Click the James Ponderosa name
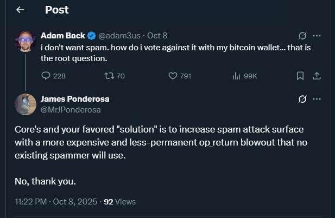The width and height of the screenshot is (335, 218). click(75, 99)
